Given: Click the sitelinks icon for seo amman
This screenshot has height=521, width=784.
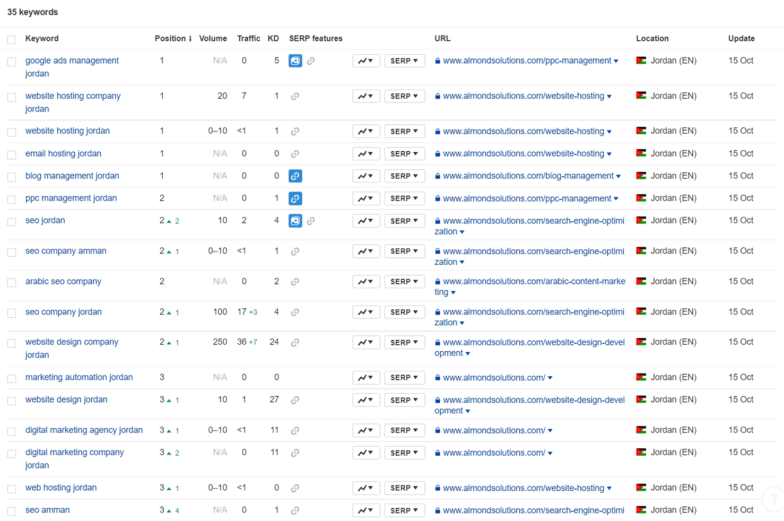Looking at the screenshot, I should point(295,510).
